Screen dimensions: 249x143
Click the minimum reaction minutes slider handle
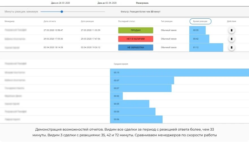click(62, 12)
